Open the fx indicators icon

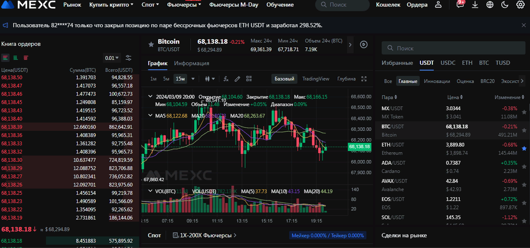[226, 79]
